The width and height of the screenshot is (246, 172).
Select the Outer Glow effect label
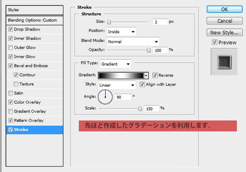[25, 47]
